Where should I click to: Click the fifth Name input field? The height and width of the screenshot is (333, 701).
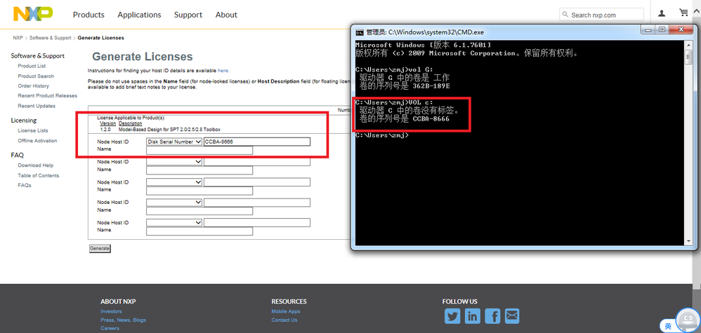[199, 231]
